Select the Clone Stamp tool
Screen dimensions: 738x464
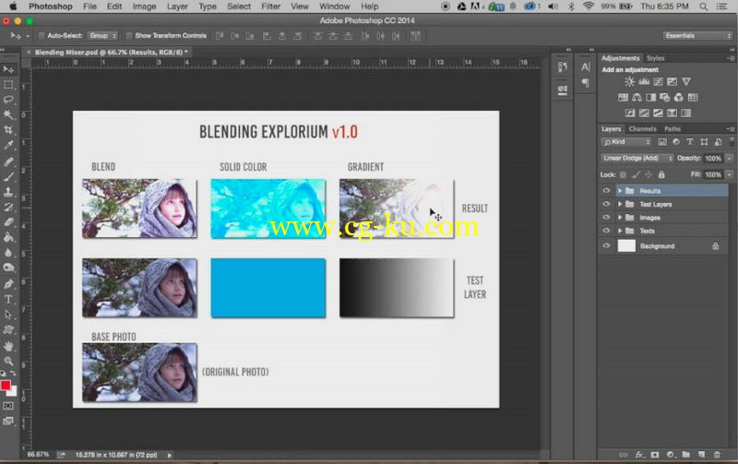click(8, 192)
